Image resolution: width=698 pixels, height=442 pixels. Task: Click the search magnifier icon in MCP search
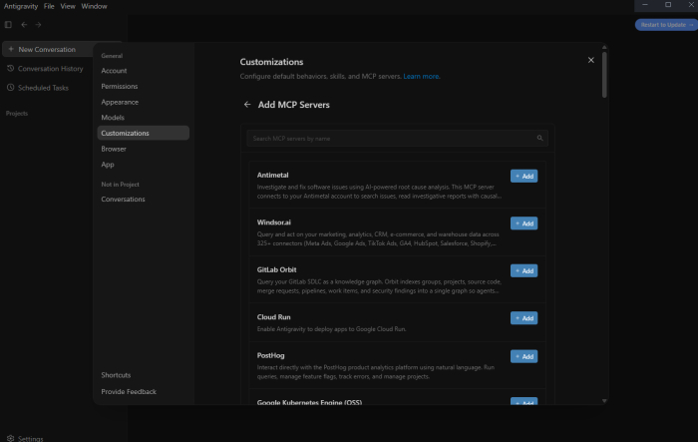coord(539,138)
